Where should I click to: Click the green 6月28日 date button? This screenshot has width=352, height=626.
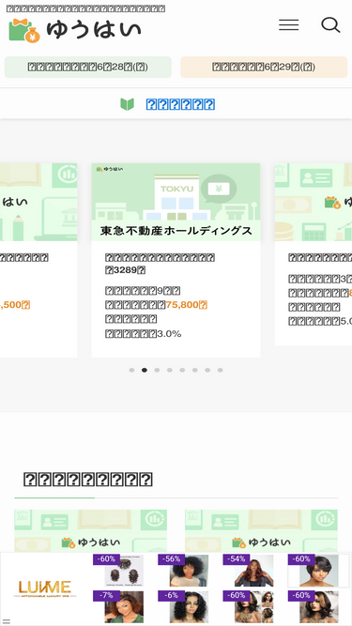[88, 67]
